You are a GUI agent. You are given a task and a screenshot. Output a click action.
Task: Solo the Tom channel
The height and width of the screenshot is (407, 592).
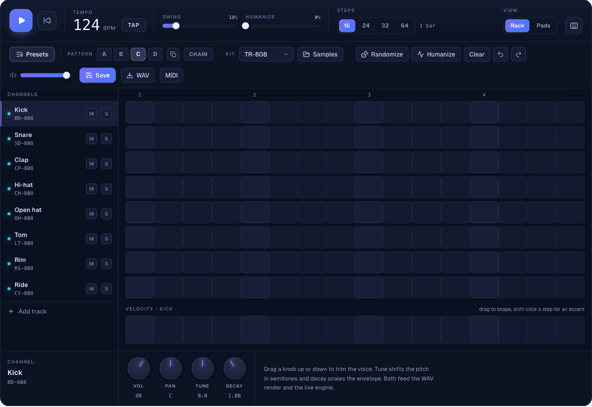tap(106, 238)
